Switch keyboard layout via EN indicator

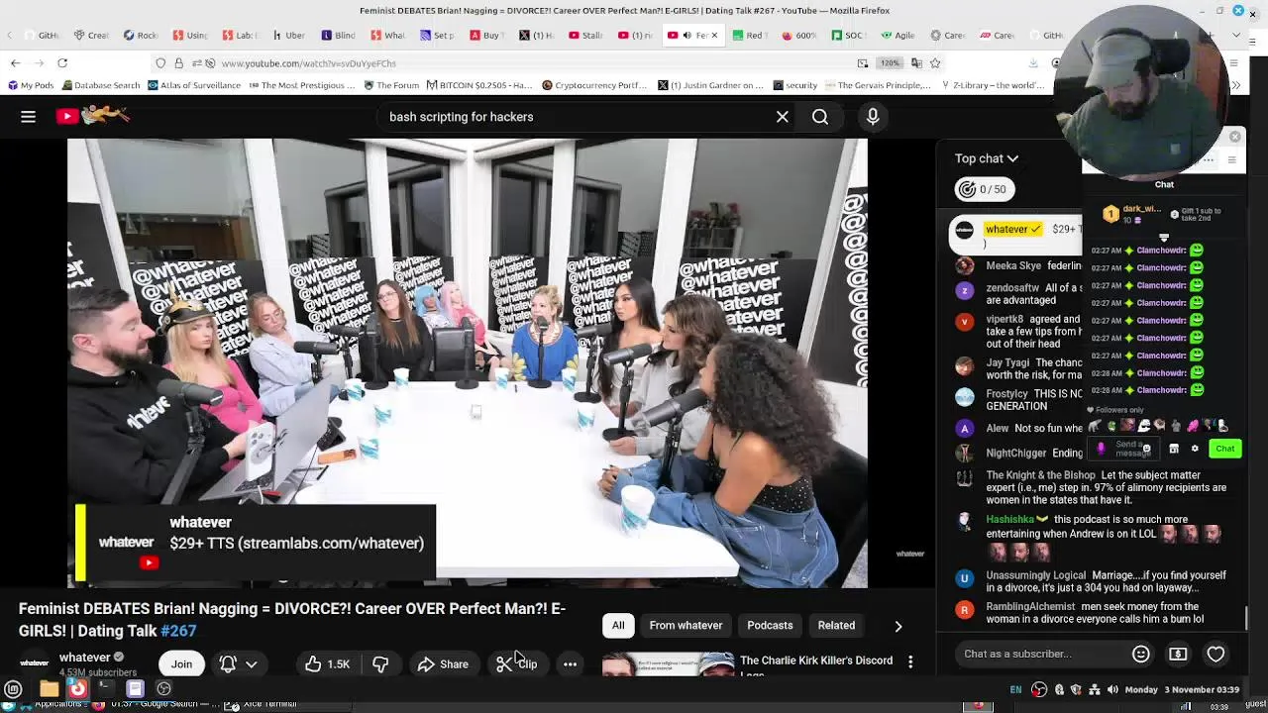(x=1015, y=689)
